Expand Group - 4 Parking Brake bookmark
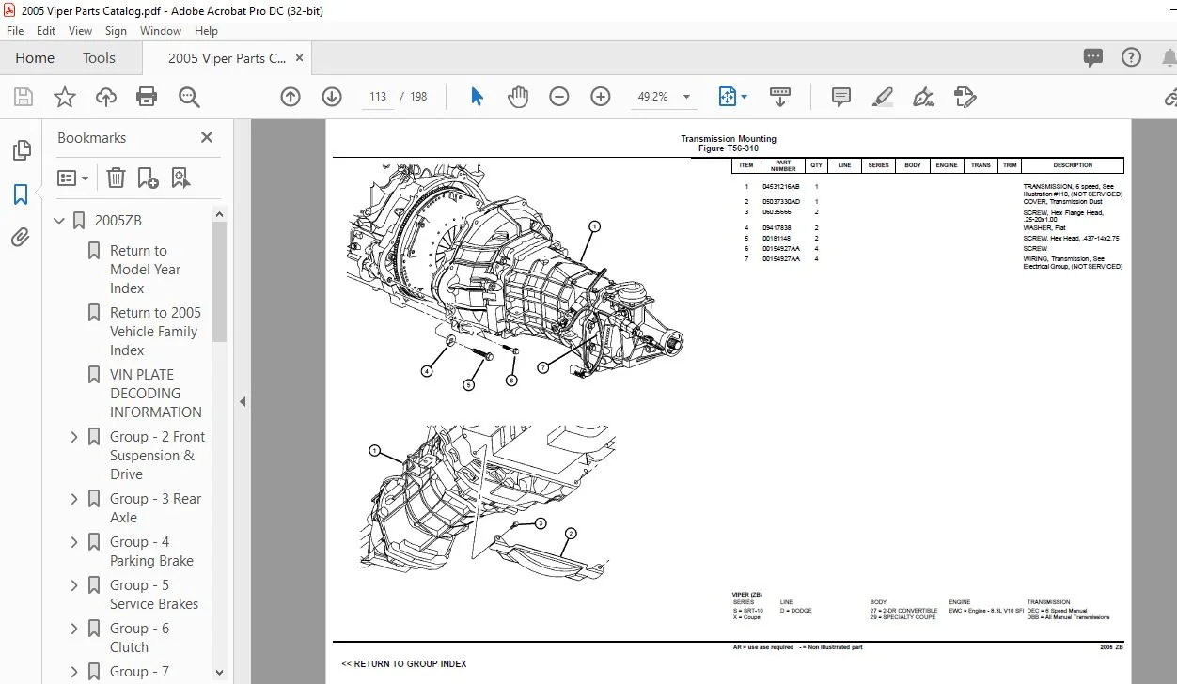This screenshot has height=684, width=1177. (x=74, y=542)
